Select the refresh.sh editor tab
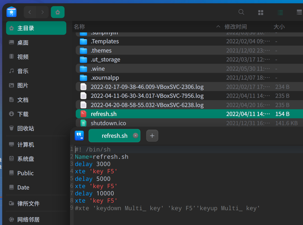 [x=114, y=136]
